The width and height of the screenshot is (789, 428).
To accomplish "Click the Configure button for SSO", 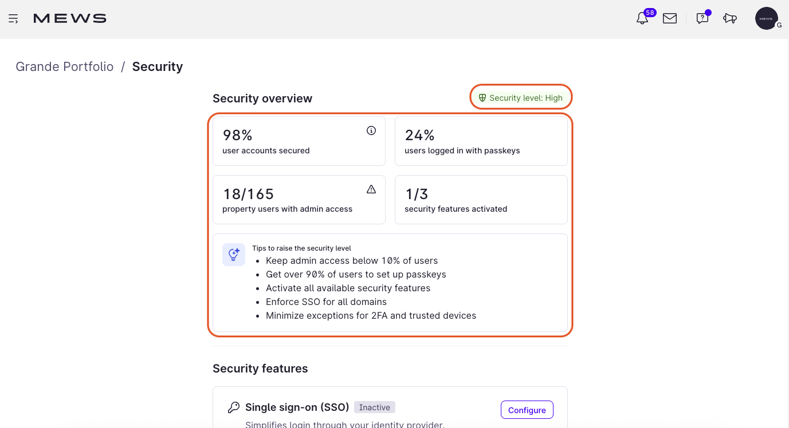I will (527, 410).
